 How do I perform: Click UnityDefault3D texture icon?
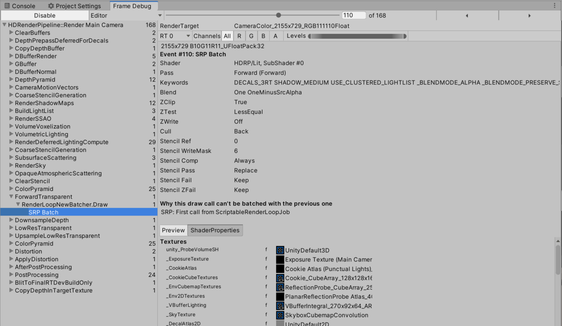click(280, 250)
